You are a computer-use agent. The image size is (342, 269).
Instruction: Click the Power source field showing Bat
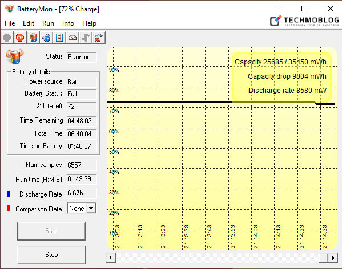(82, 82)
